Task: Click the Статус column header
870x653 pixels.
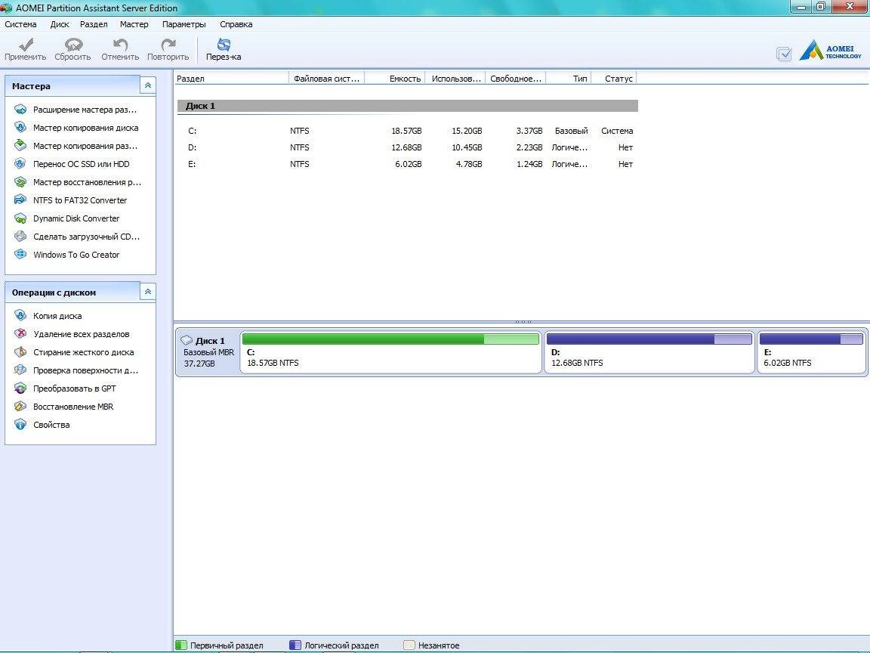Action: point(614,79)
